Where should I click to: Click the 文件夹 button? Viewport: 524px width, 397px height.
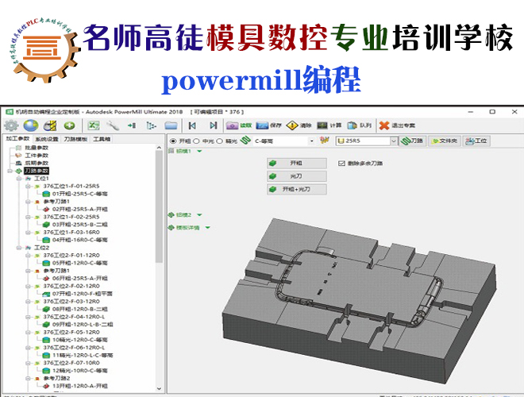click(445, 141)
